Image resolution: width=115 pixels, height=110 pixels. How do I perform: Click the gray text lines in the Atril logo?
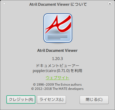tap(57, 37)
